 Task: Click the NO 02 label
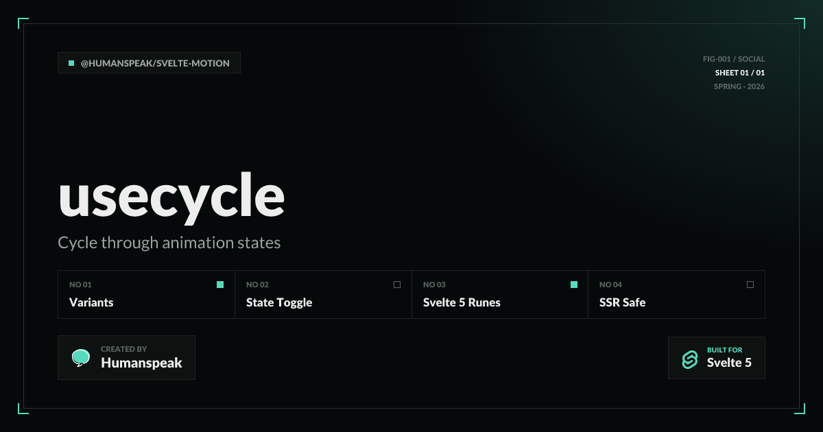tap(257, 285)
